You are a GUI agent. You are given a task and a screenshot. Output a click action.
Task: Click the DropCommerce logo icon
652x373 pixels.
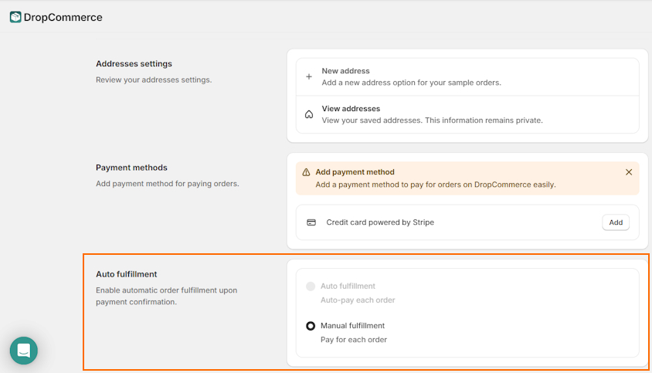(x=15, y=17)
